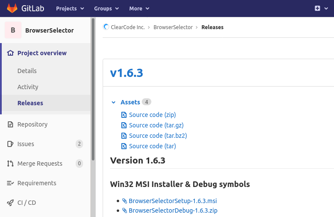Open the CI / CD section
Image resolution: width=334 pixels, height=217 pixels.
[x=27, y=203]
